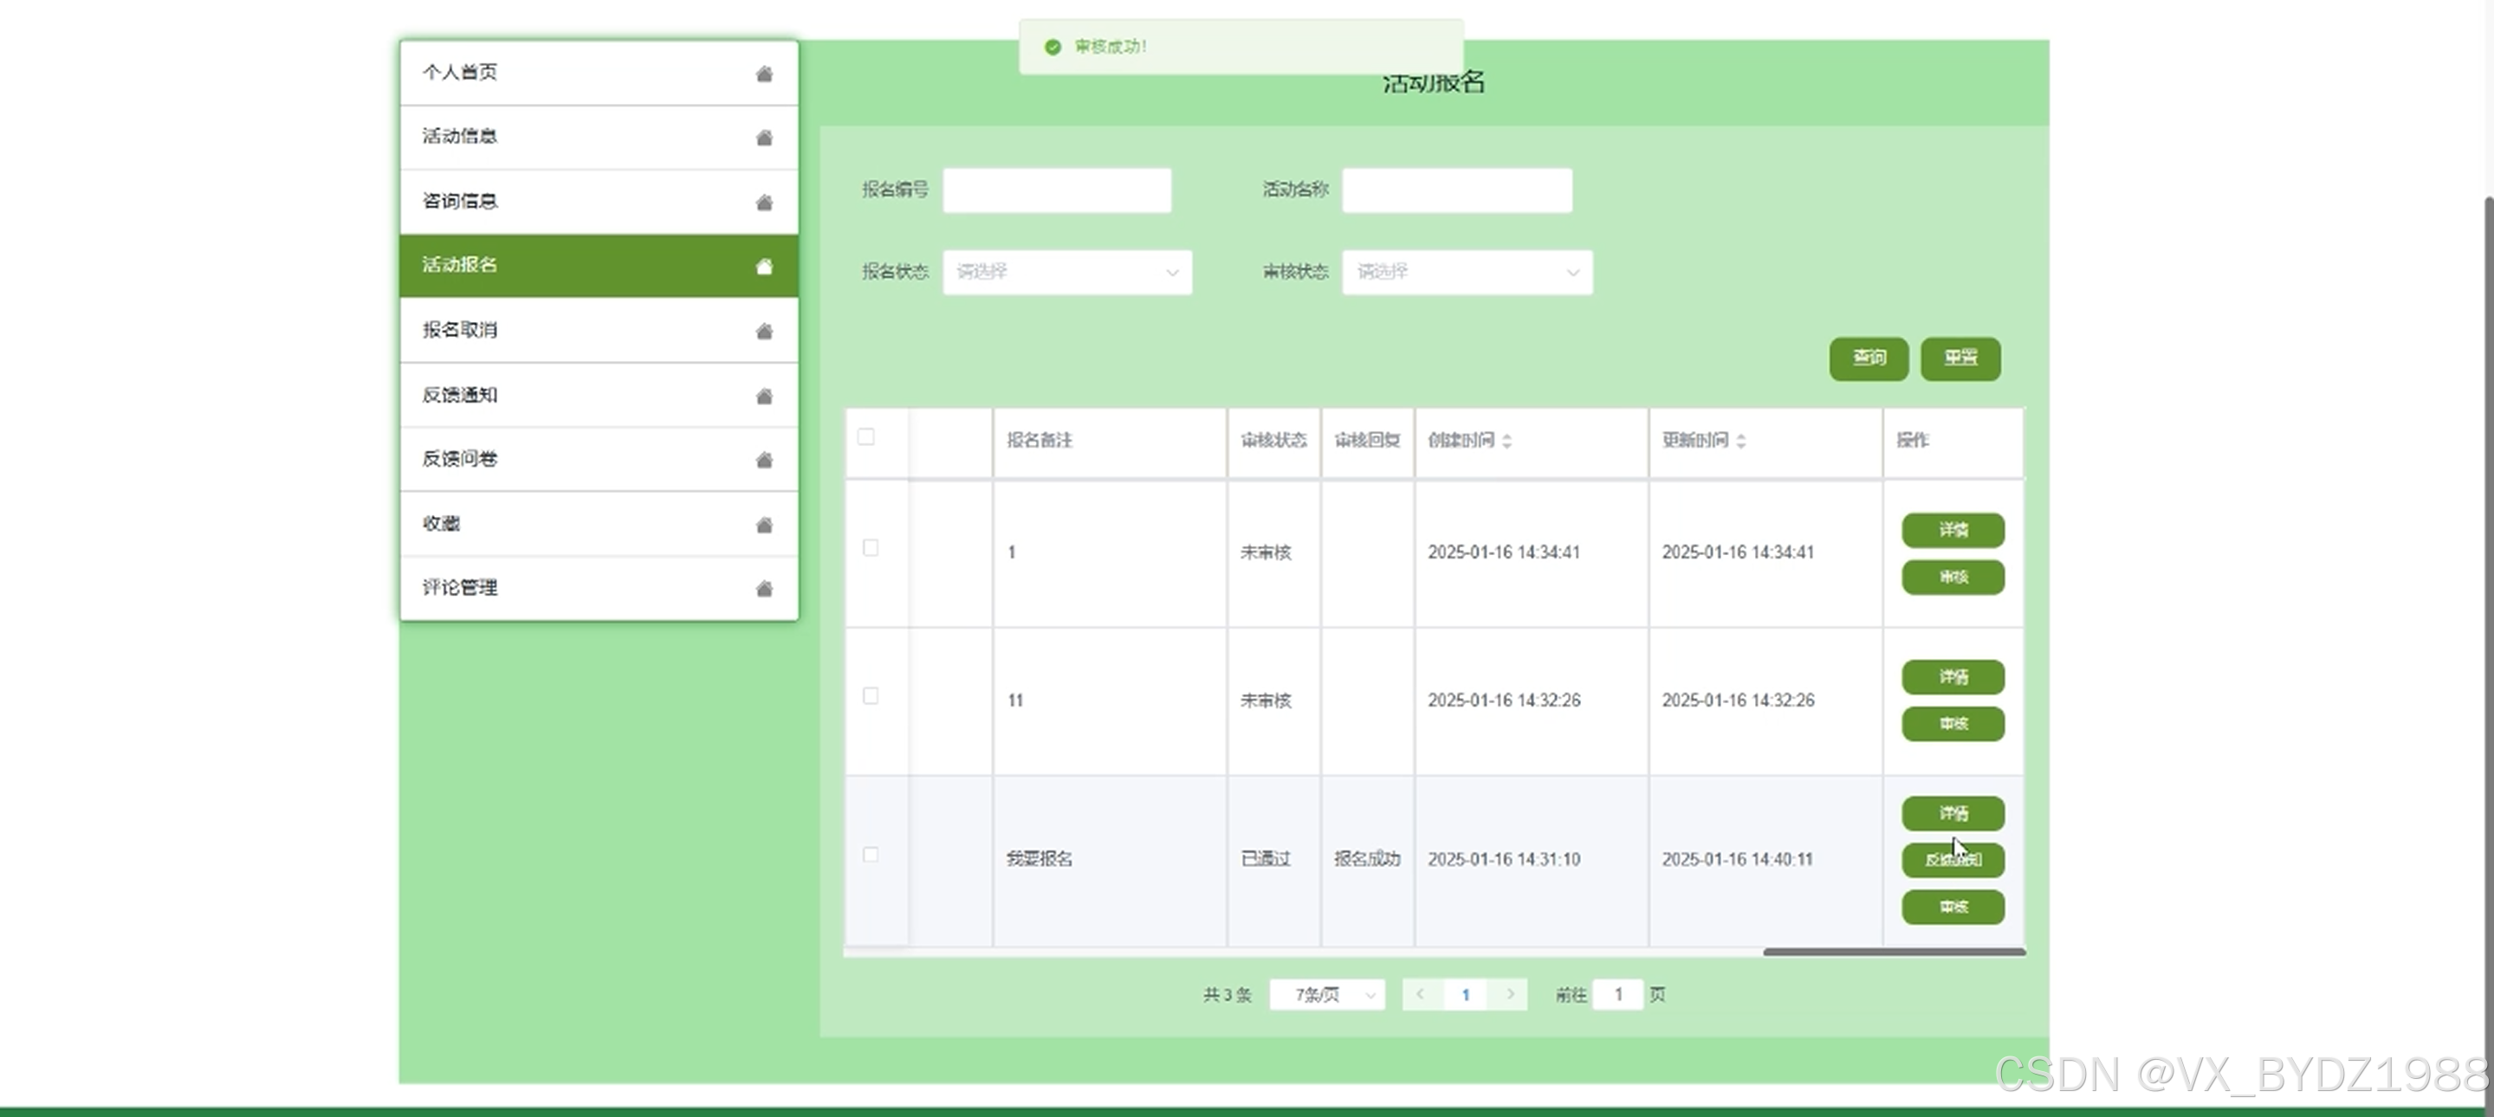Click home icon beside 评论管理
This screenshot has width=2494, height=1117.
click(x=764, y=589)
